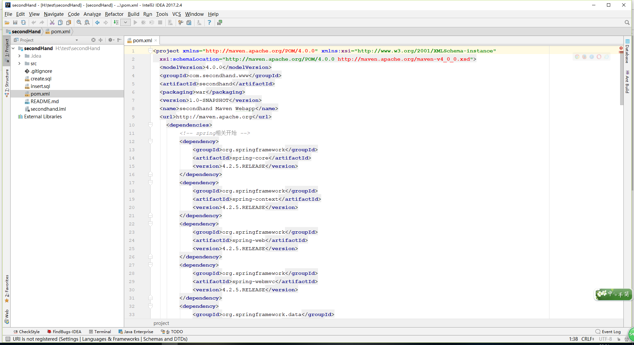Open IDE settings via the wrench icon

point(180,22)
